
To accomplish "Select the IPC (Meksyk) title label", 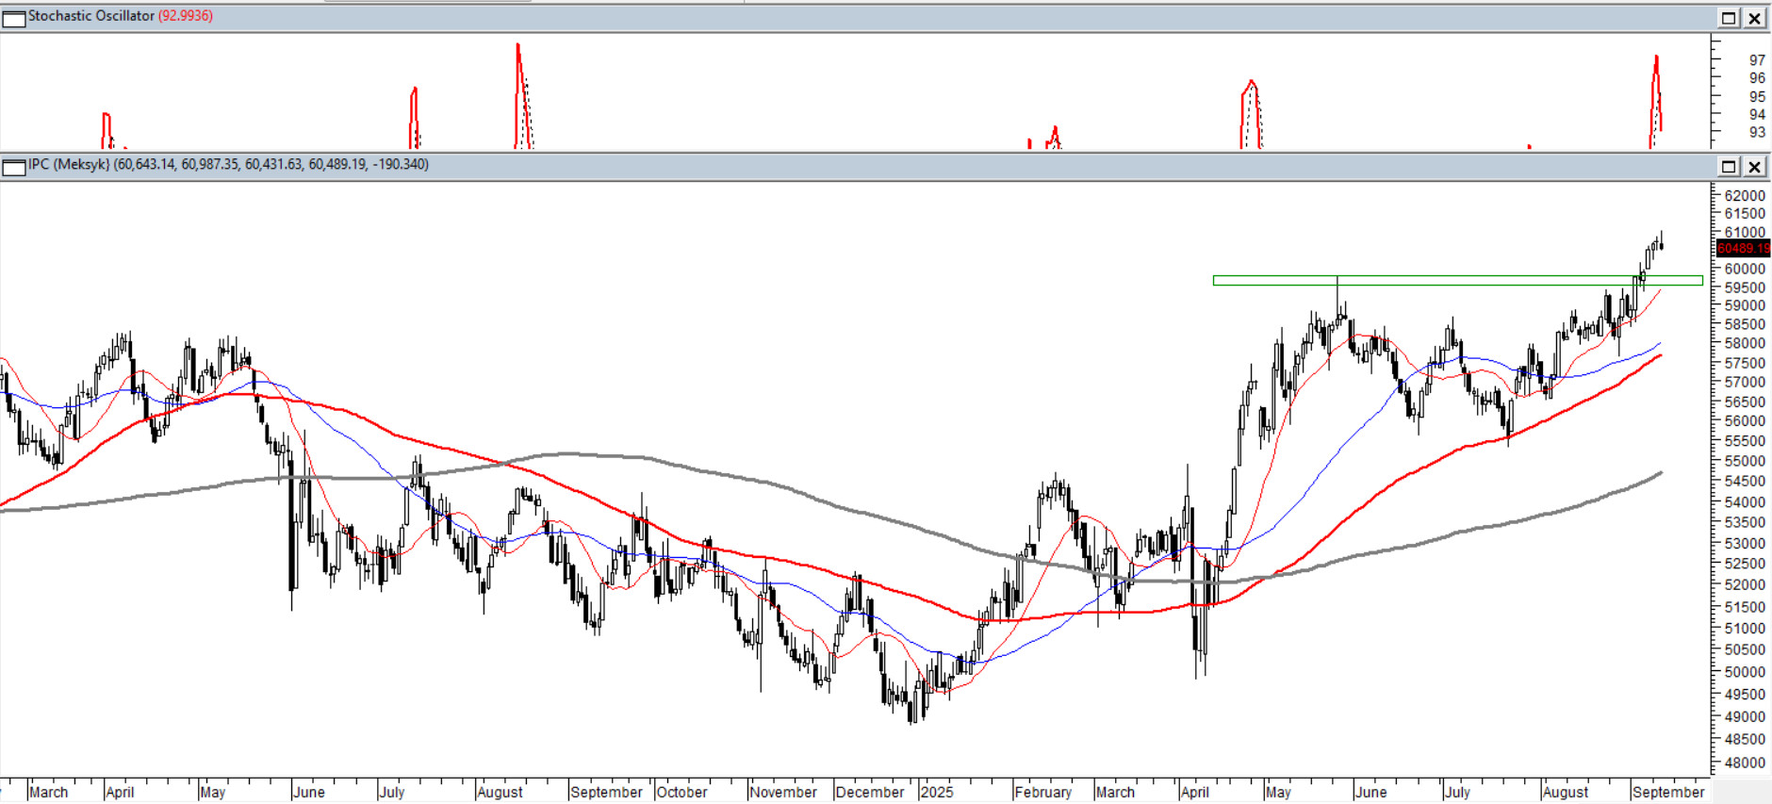I will (x=69, y=165).
